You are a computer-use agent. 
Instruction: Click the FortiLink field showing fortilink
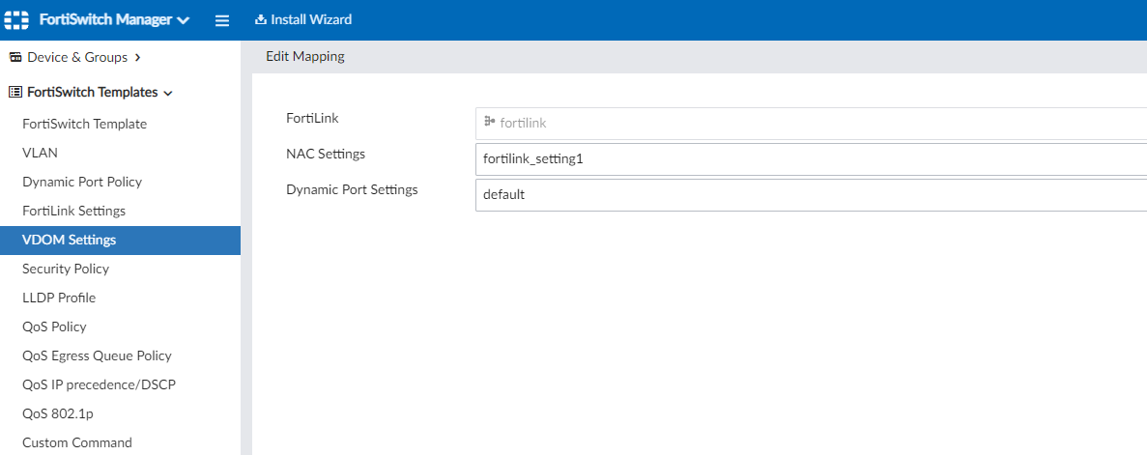coord(812,124)
